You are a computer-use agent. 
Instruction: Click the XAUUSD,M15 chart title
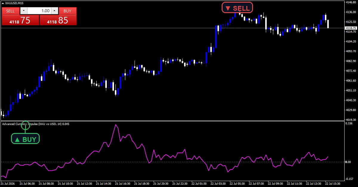(x=14, y=3)
